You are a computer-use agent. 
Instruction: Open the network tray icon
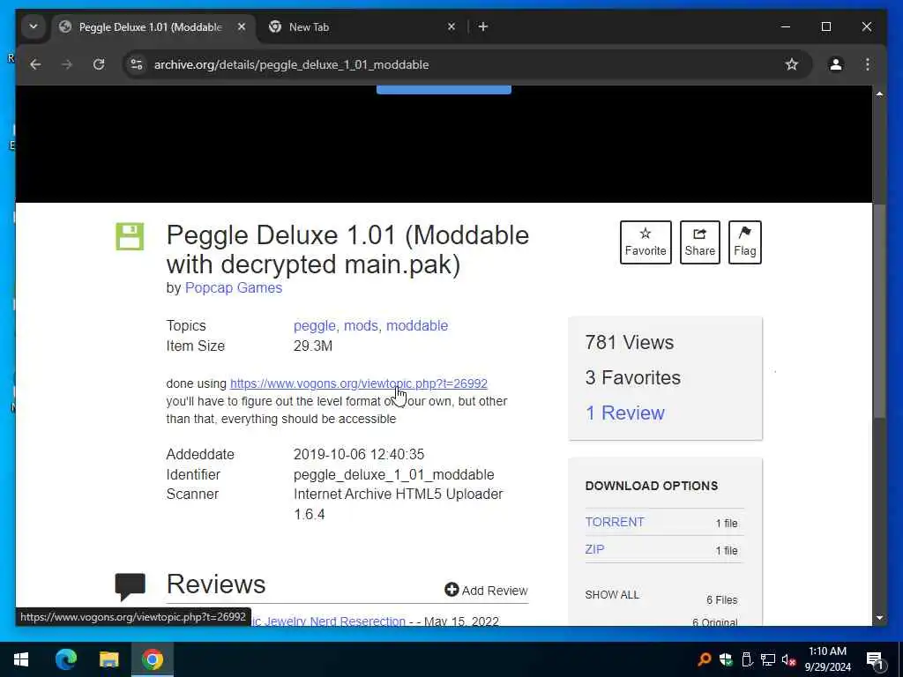click(x=768, y=659)
